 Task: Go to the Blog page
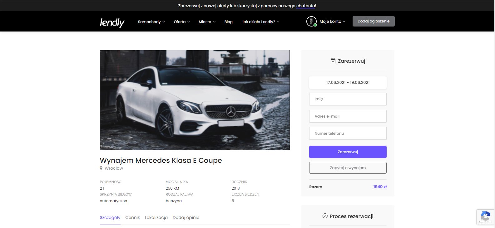[x=228, y=22]
